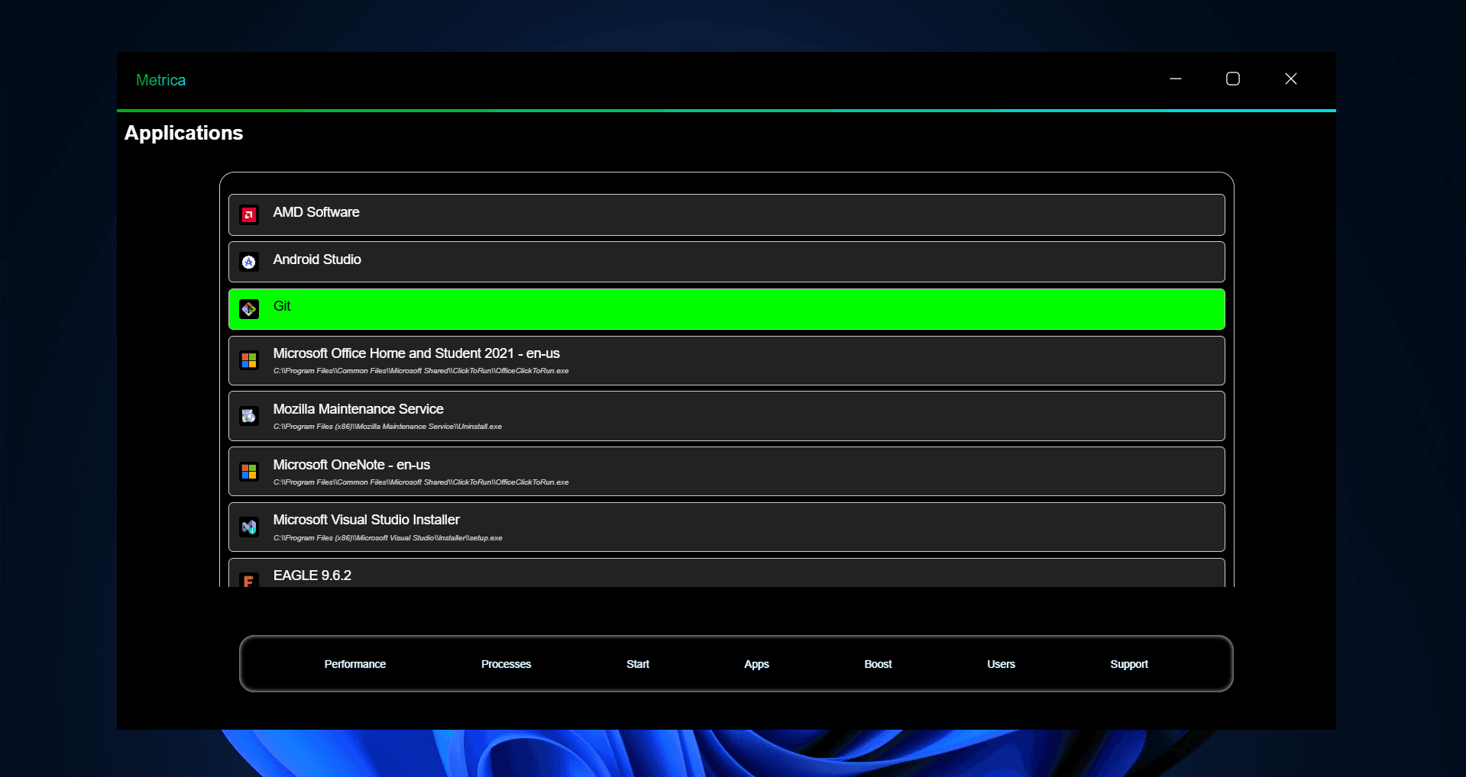Click the Microsoft OneNote icon
This screenshot has width=1466, height=777.
click(249, 472)
